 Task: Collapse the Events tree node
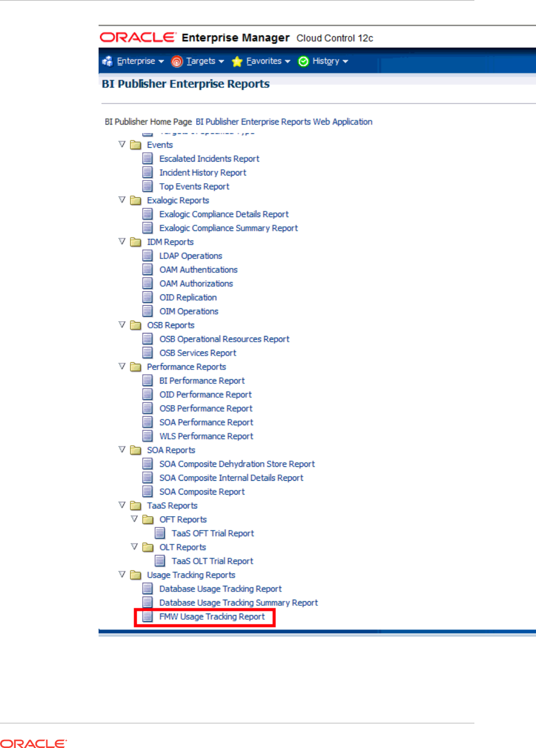point(122,144)
